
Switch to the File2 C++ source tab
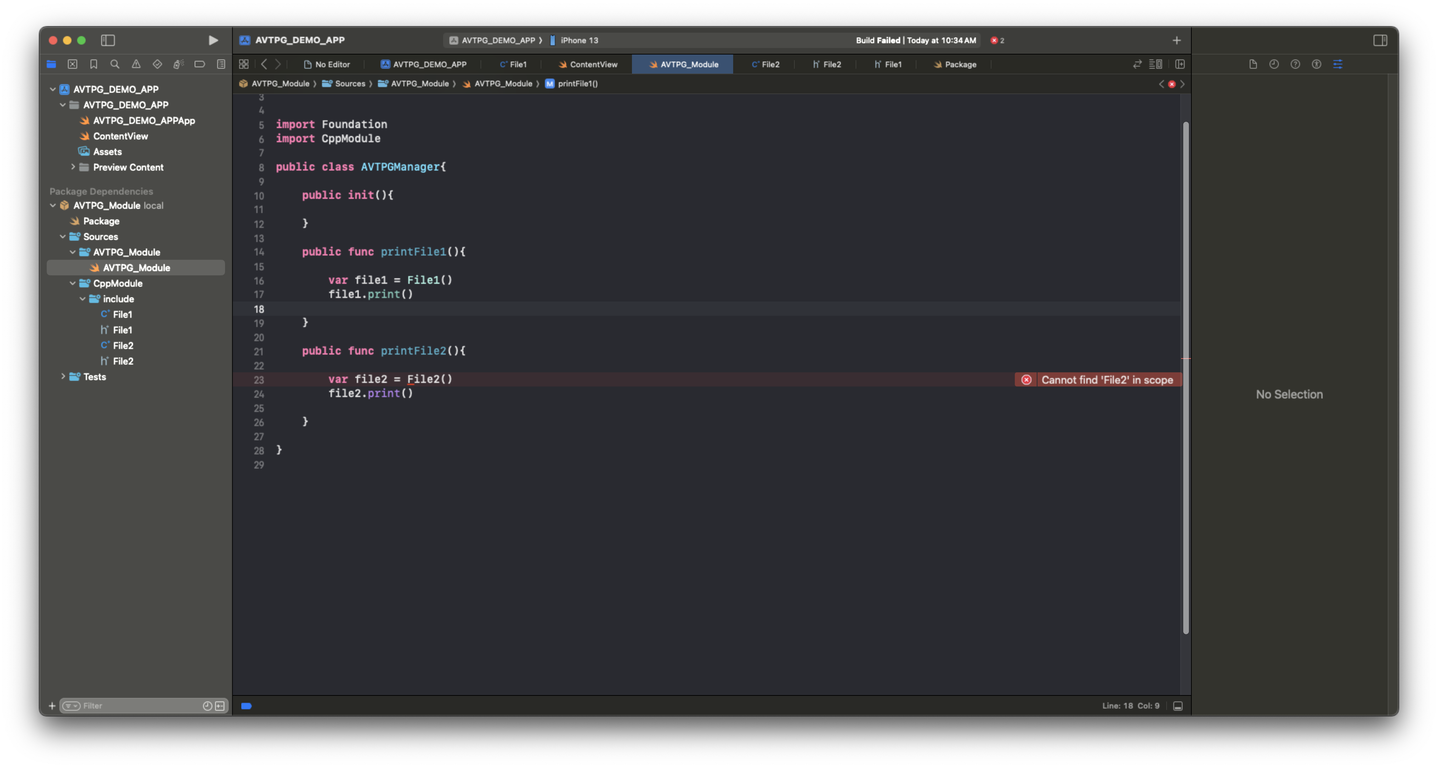coord(765,64)
